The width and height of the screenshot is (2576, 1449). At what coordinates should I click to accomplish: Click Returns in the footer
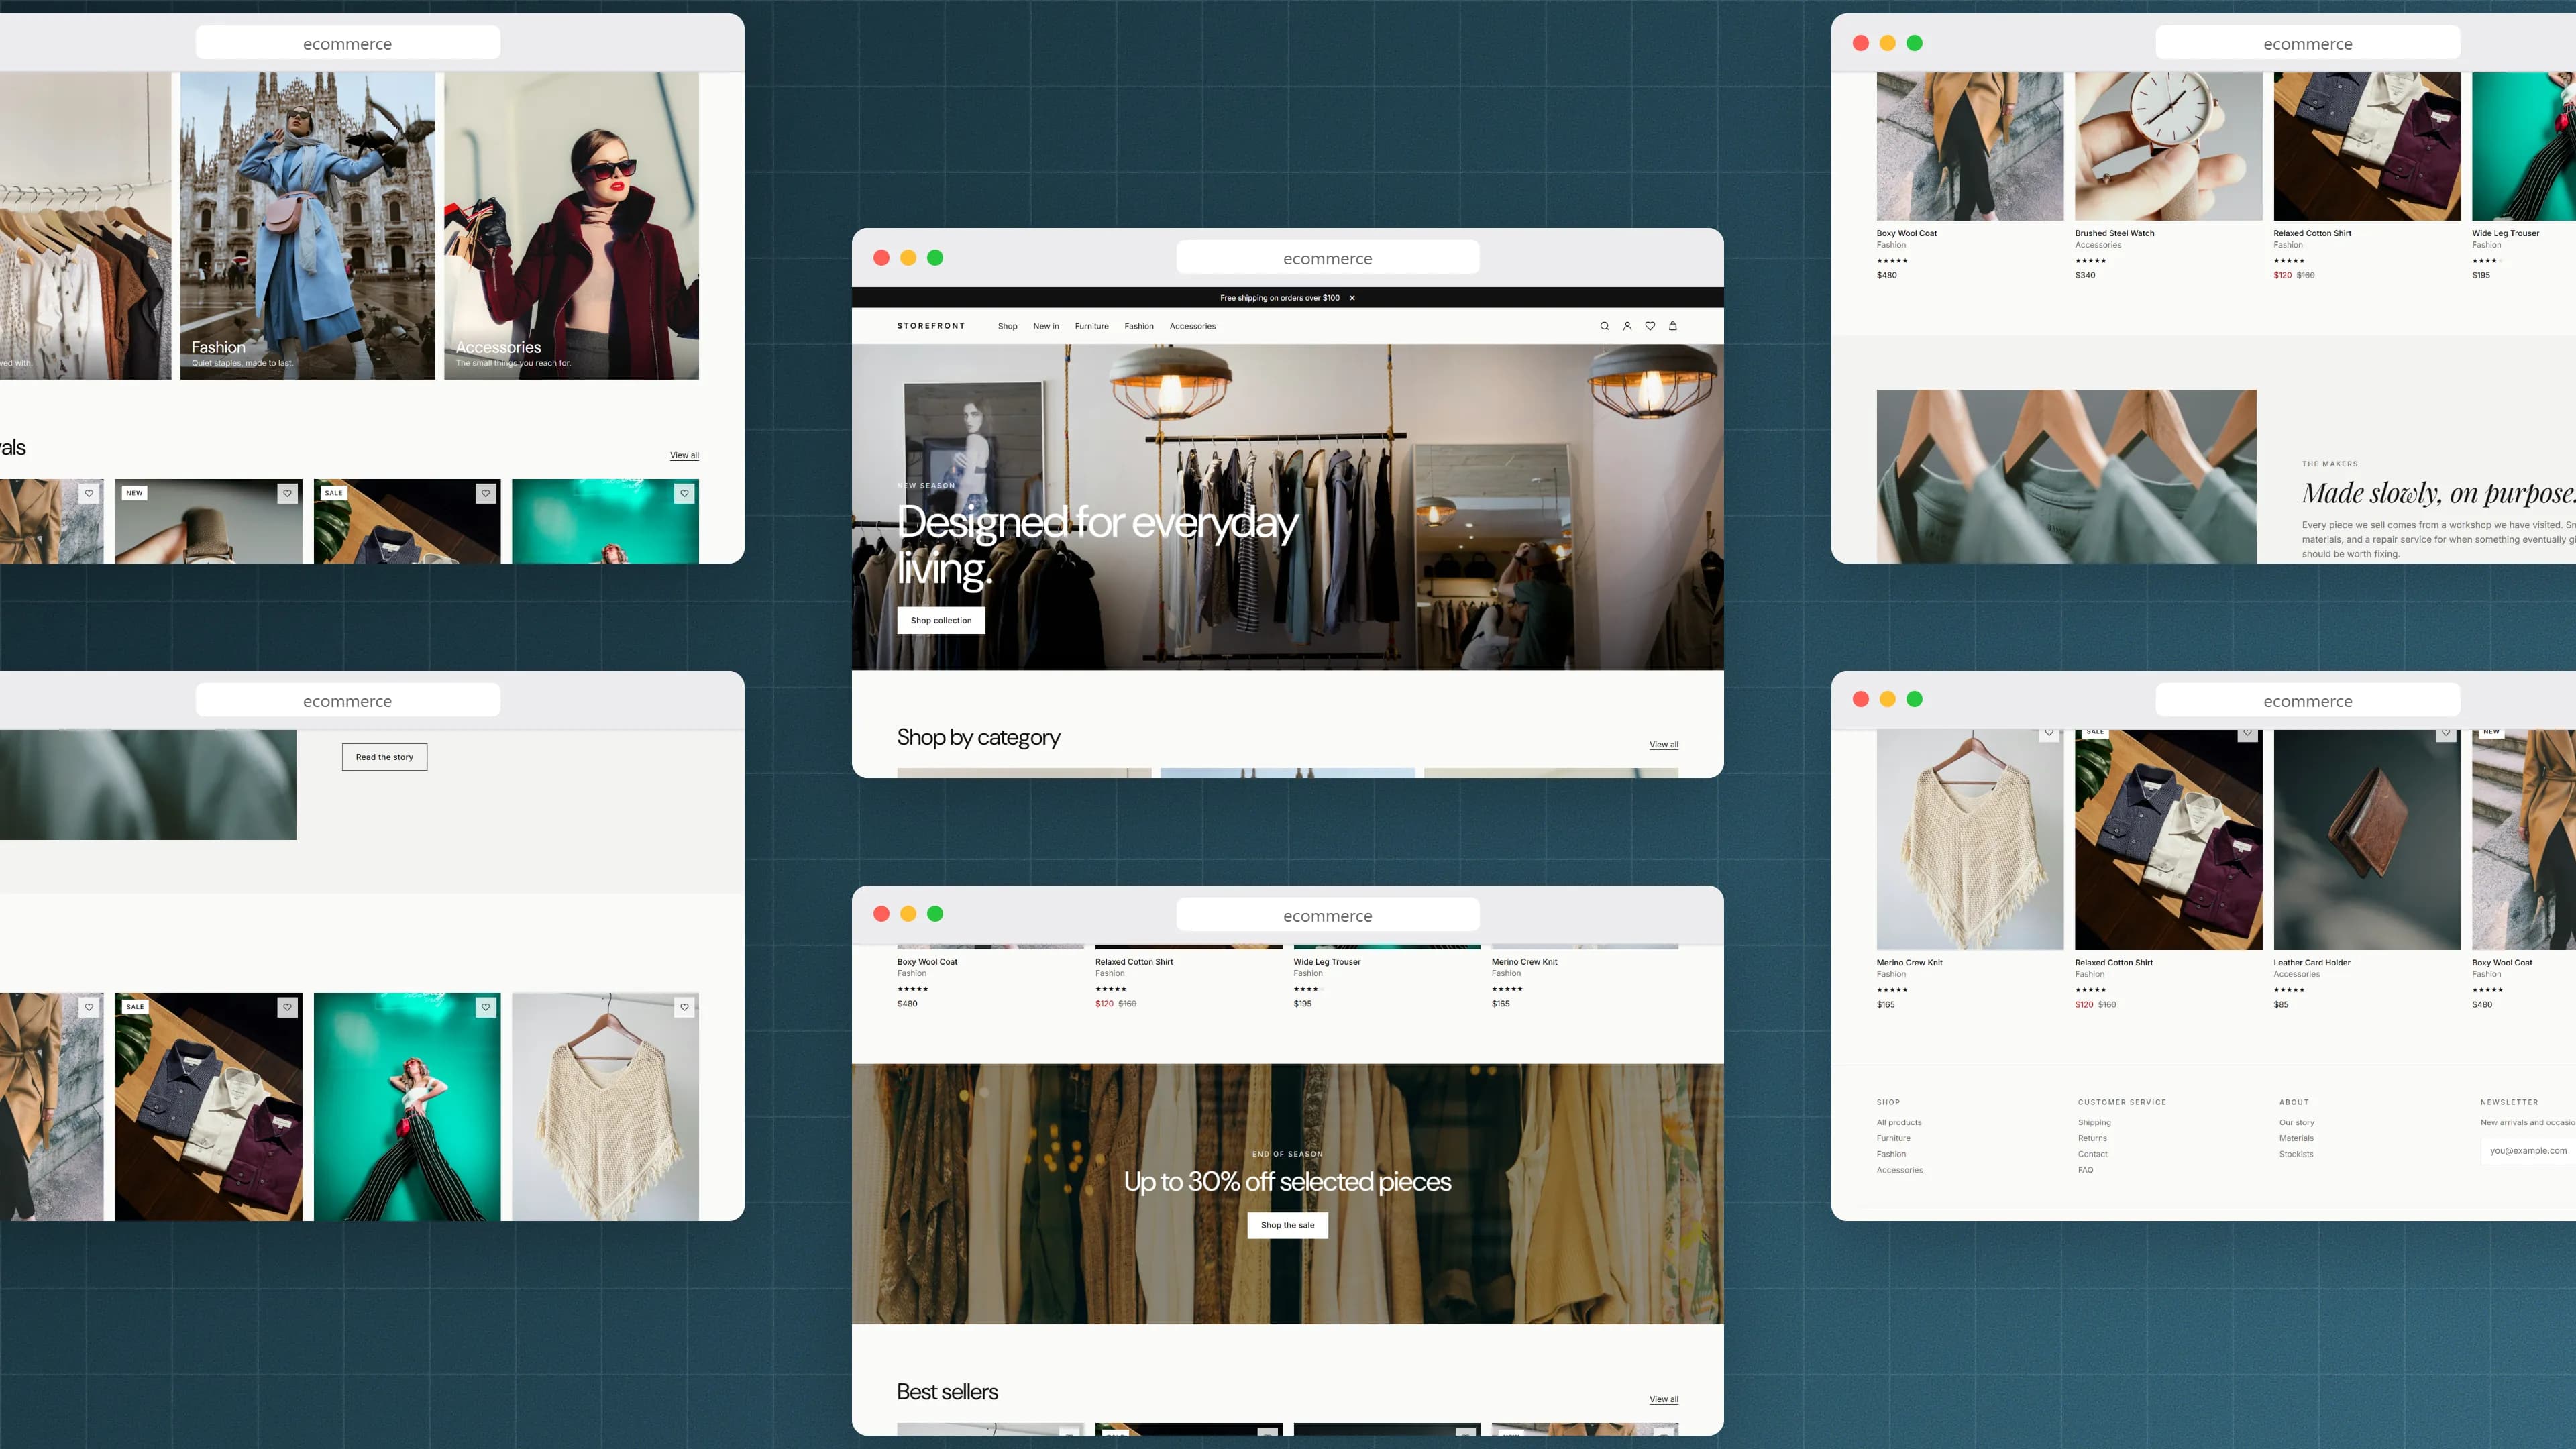(x=2092, y=1138)
